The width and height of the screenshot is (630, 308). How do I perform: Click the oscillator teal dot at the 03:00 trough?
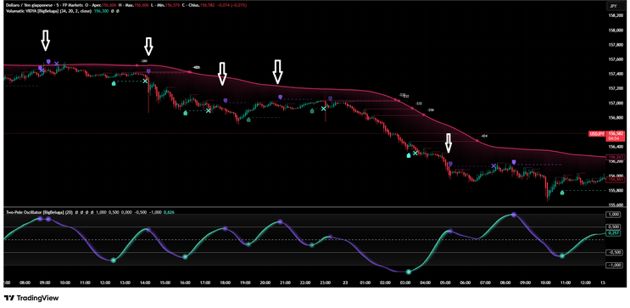point(409,272)
